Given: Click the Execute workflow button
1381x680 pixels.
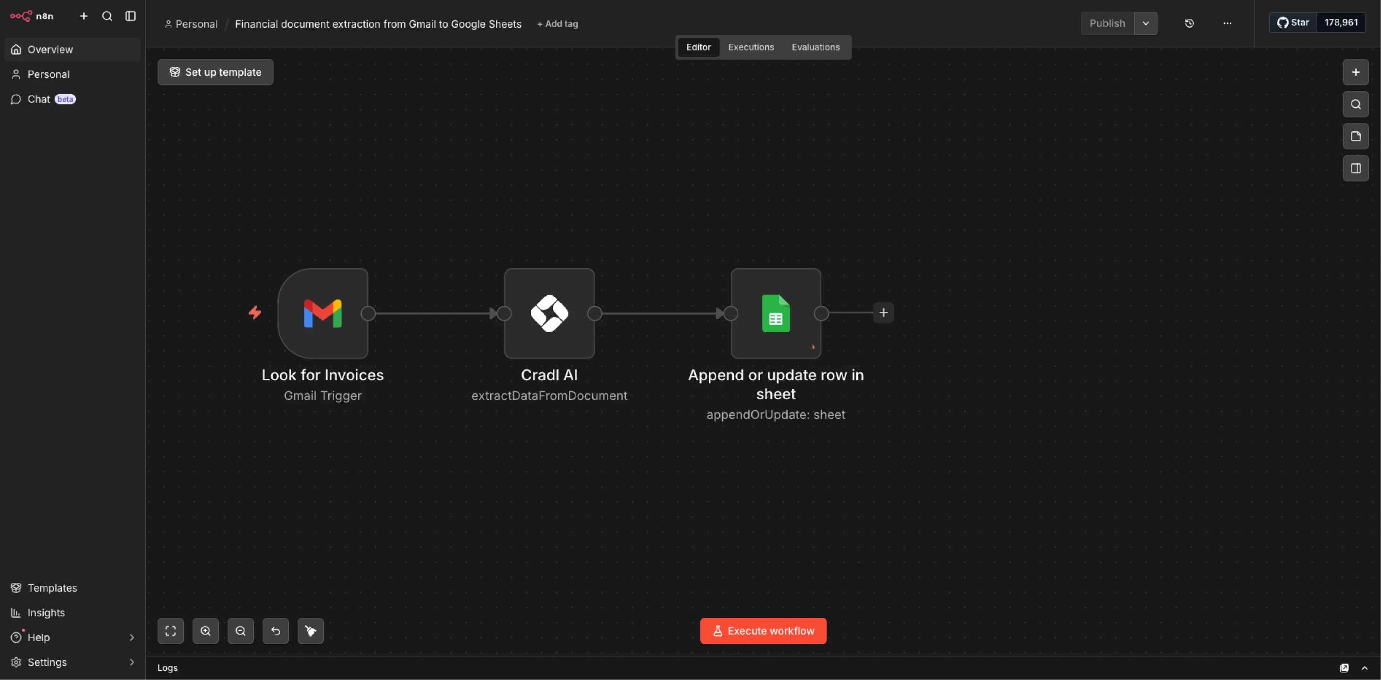Looking at the screenshot, I should pyautogui.click(x=763, y=631).
